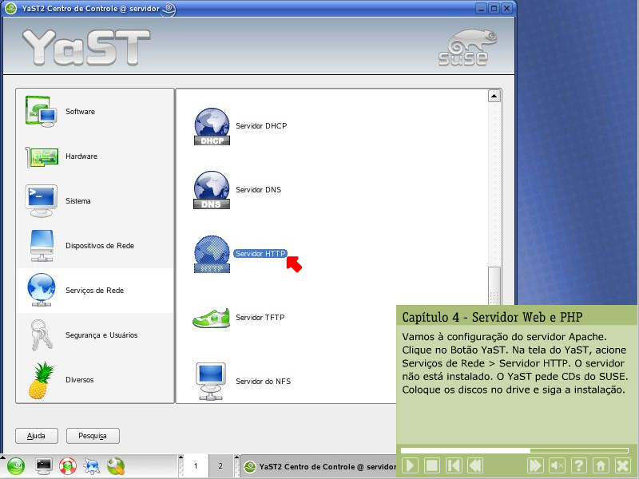The width and height of the screenshot is (639, 479).
Task: Open the Sistema category
Action: click(x=77, y=201)
